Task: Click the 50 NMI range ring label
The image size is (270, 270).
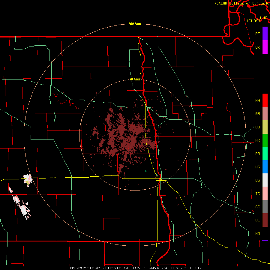Action: (x=135, y=79)
